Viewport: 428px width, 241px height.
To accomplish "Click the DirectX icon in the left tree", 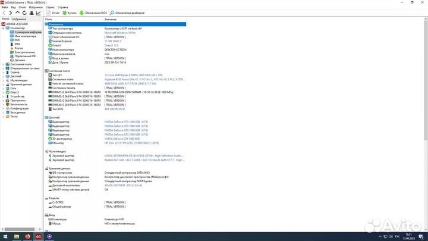I will 7,92.
